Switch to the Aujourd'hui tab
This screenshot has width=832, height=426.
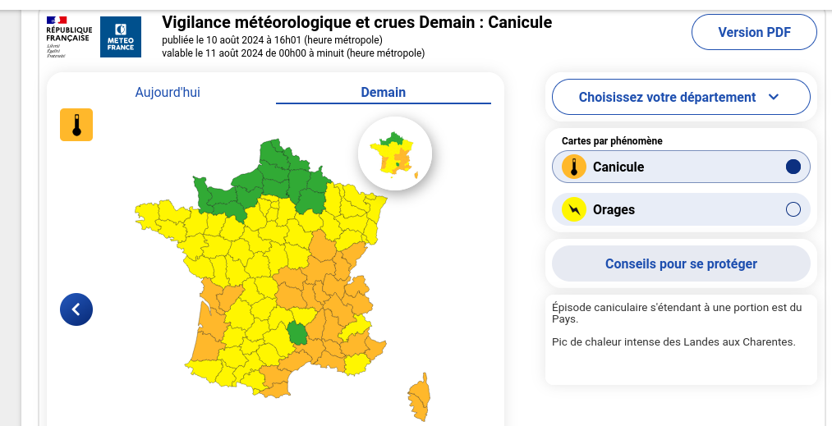click(168, 92)
